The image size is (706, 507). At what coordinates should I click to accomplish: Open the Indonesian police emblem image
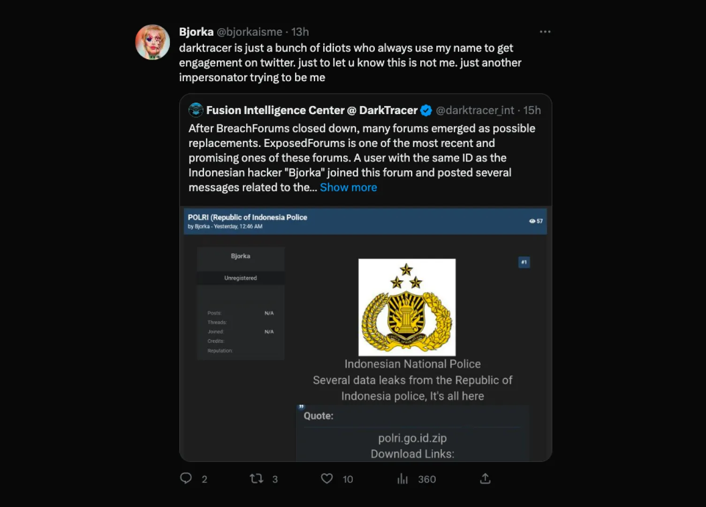point(407,307)
